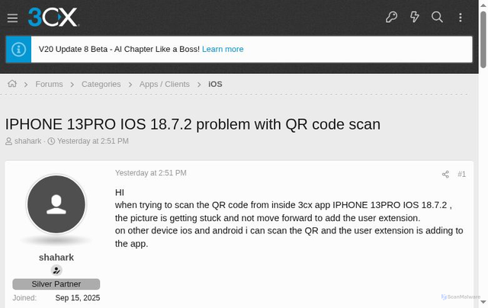Open the Apps / Clients breadcrumb
Image resolution: width=488 pixels, height=308 pixels.
(165, 84)
